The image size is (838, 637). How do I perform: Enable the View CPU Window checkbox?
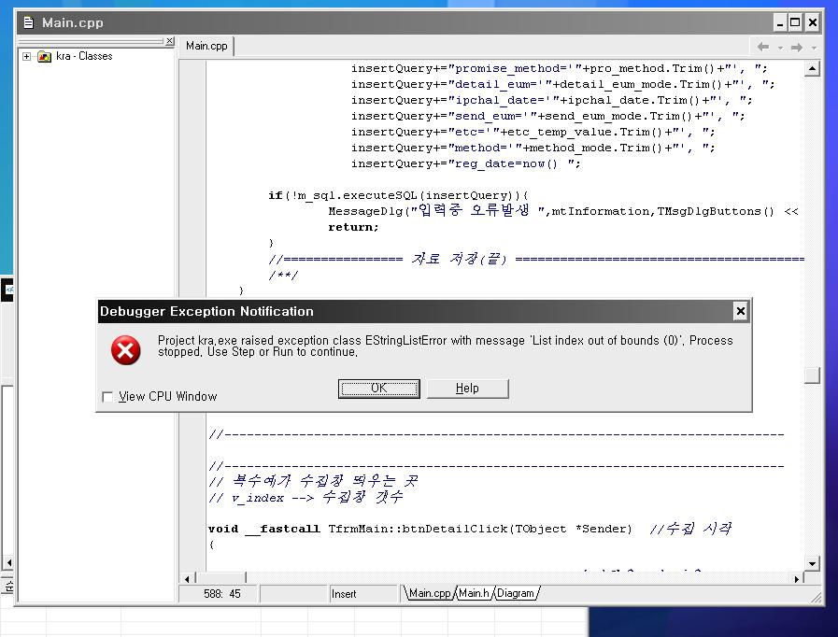tap(107, 397)
